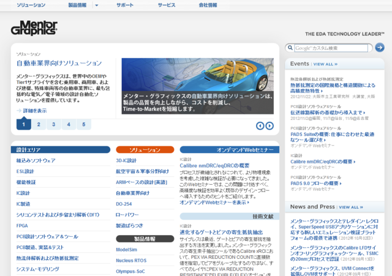Open event 伝送線路解析の基礎から導入まで

coord(328,113)
